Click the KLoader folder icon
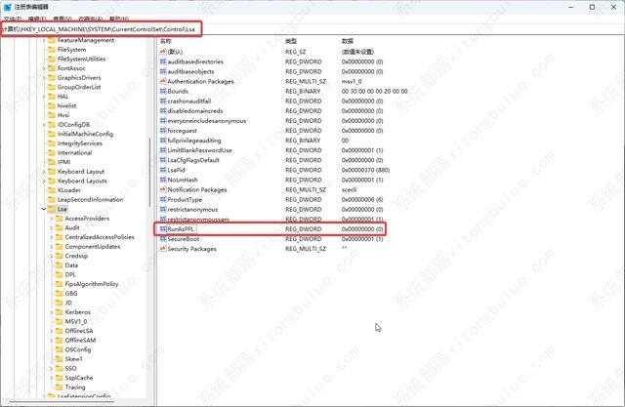This screenshot has height=407, width=625. tap(52, 190)
